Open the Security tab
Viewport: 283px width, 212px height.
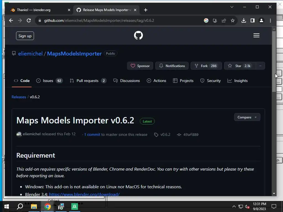[210, 81]
